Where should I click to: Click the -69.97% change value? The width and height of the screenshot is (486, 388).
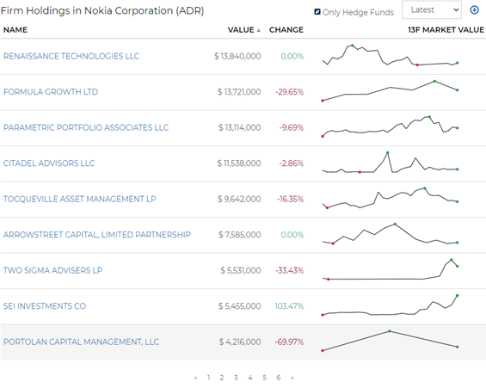[289, 342]
